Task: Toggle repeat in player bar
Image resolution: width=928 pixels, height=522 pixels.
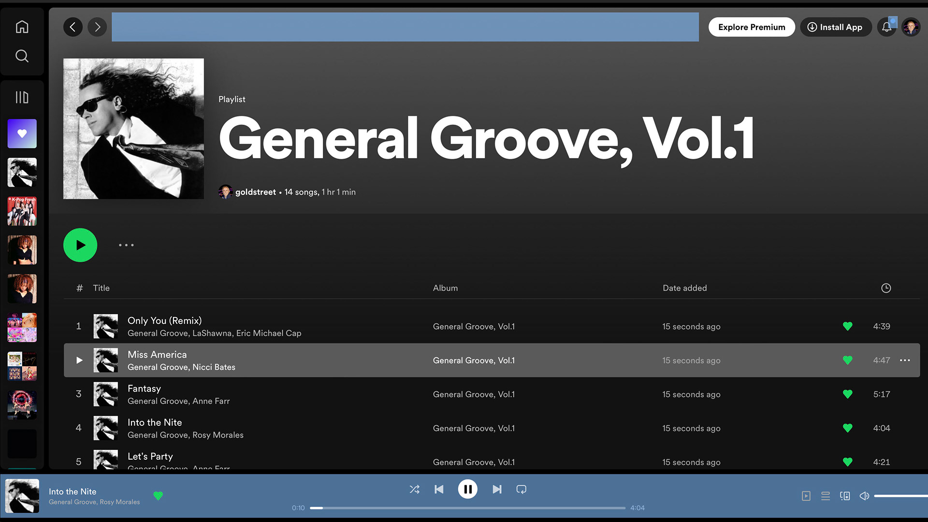Action: [521, 489]
